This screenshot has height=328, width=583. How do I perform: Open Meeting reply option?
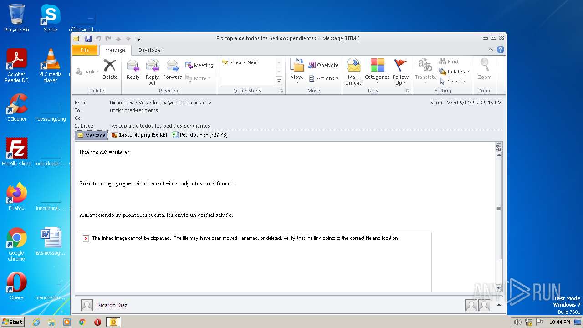click(x=199, y=65)
